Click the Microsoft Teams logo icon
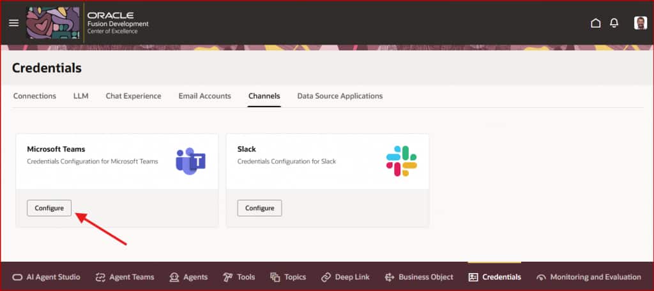Image resolution: width=654 pixels, height=291 pixels. (190, 161)
